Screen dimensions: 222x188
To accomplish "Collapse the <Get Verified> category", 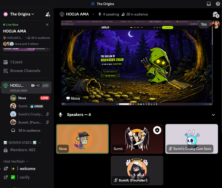I will [x=16, y=161].
